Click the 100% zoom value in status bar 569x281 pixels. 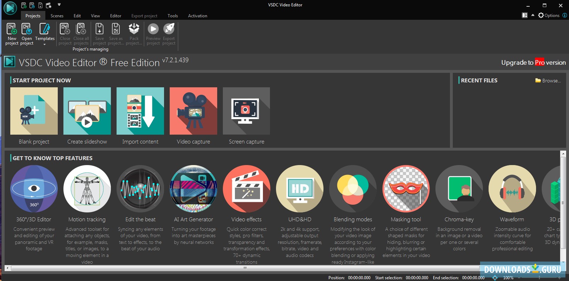point(508,278)
